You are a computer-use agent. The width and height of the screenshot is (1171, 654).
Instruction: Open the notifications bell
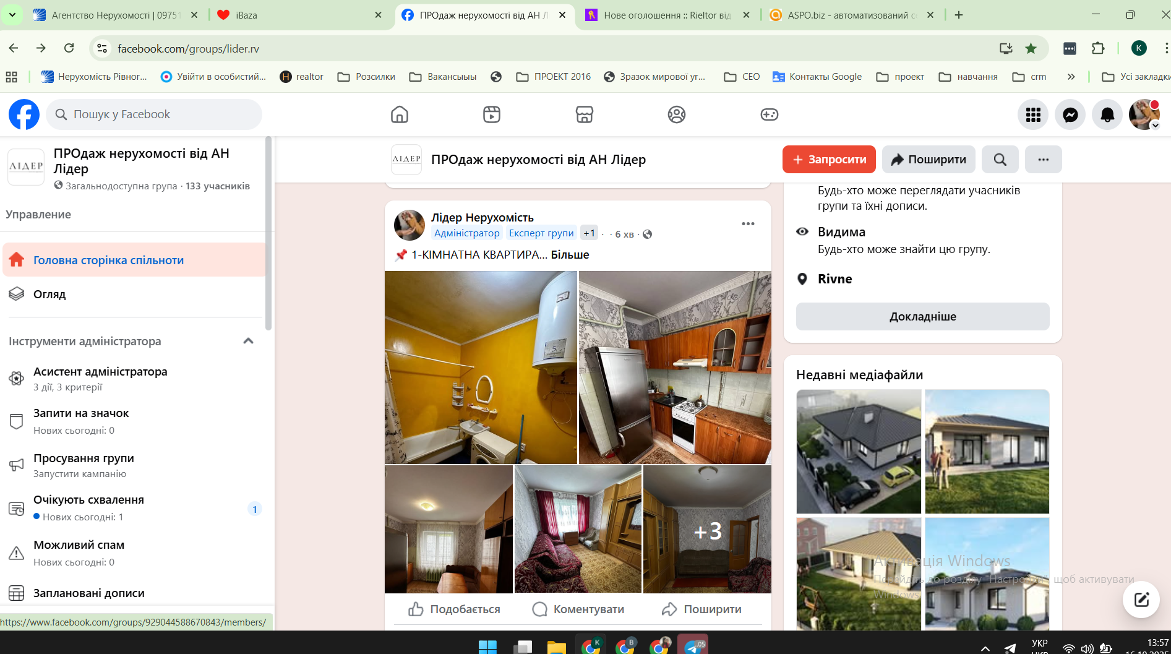pyautogui.click(x=1107, y=114)
